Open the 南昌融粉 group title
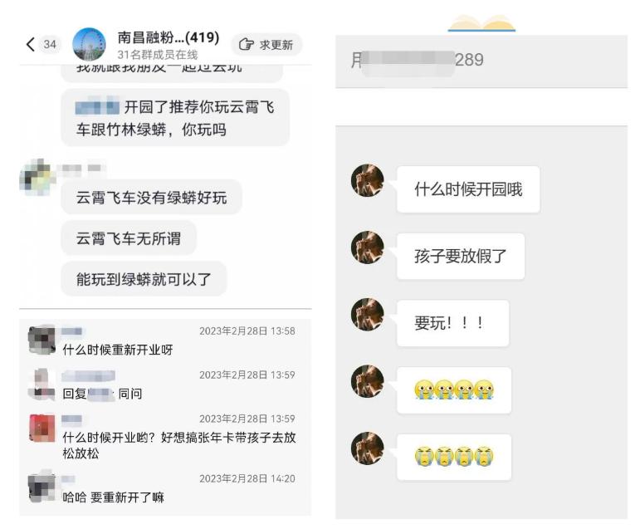 [x=169, y=37]
